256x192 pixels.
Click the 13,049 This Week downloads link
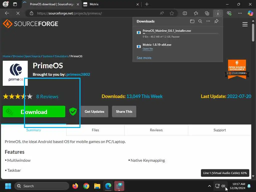144,96
